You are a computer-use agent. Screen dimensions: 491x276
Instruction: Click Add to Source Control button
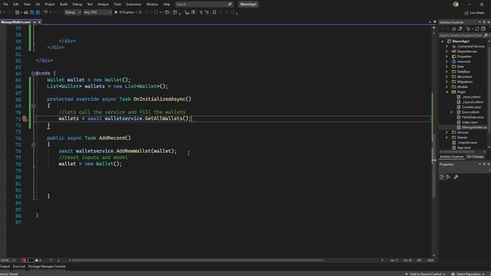coord(426,274)
